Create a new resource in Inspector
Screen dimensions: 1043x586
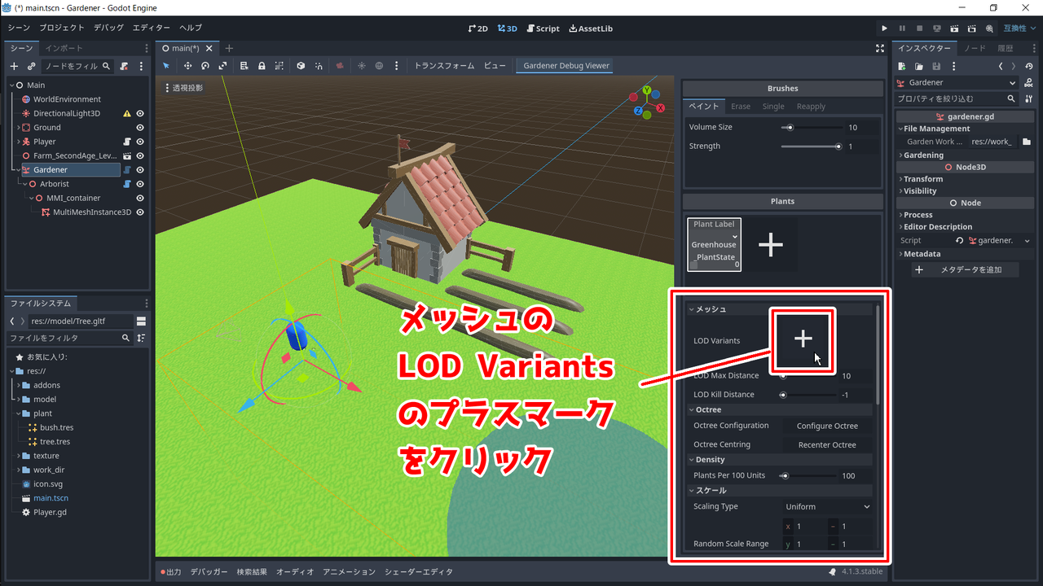(902, 66)
